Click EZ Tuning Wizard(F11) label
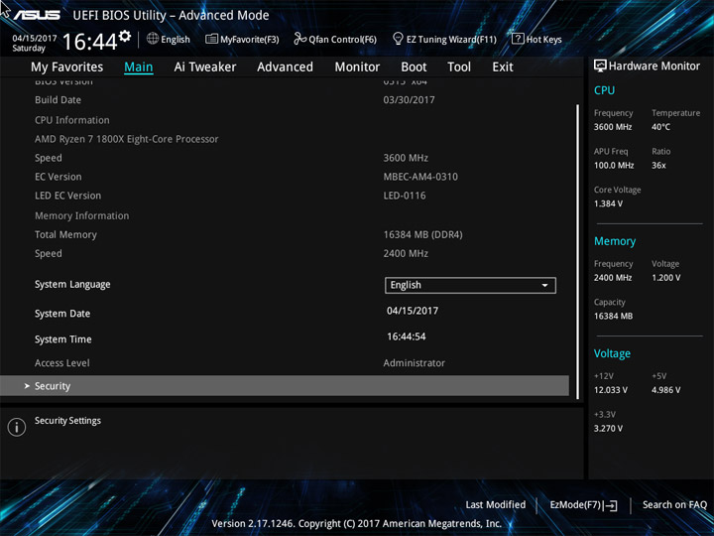 (x=451, y=39)
